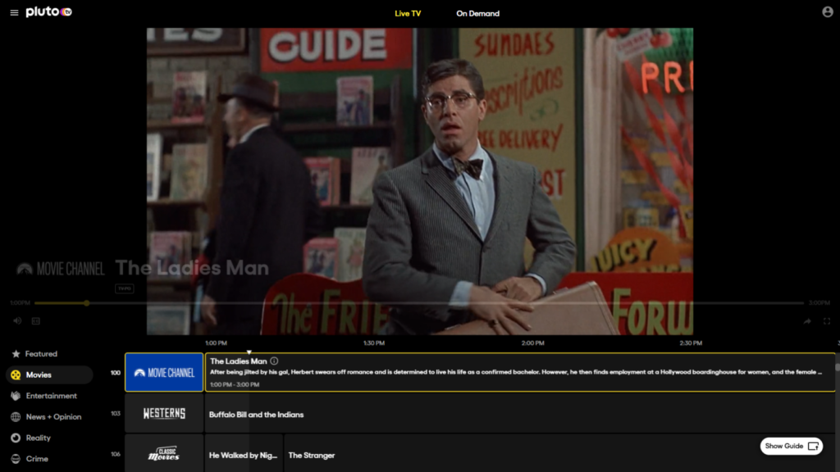This screenshot has height=472, width=840.
Task: Click the share arrow icon
Action: coord(807,321)
